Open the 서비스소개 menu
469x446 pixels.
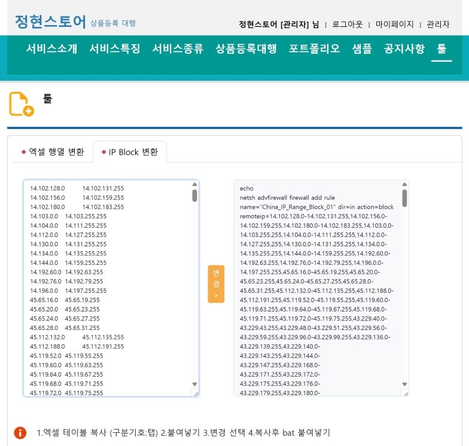[x=51, y=49]
